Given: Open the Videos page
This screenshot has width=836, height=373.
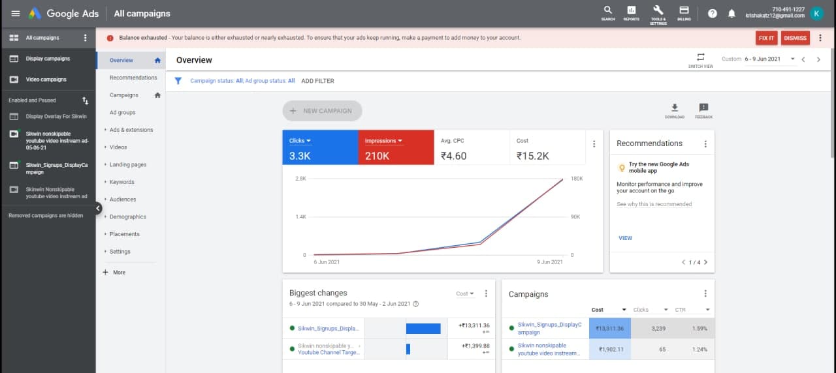Looking at the screenshot, I should 118,147.
